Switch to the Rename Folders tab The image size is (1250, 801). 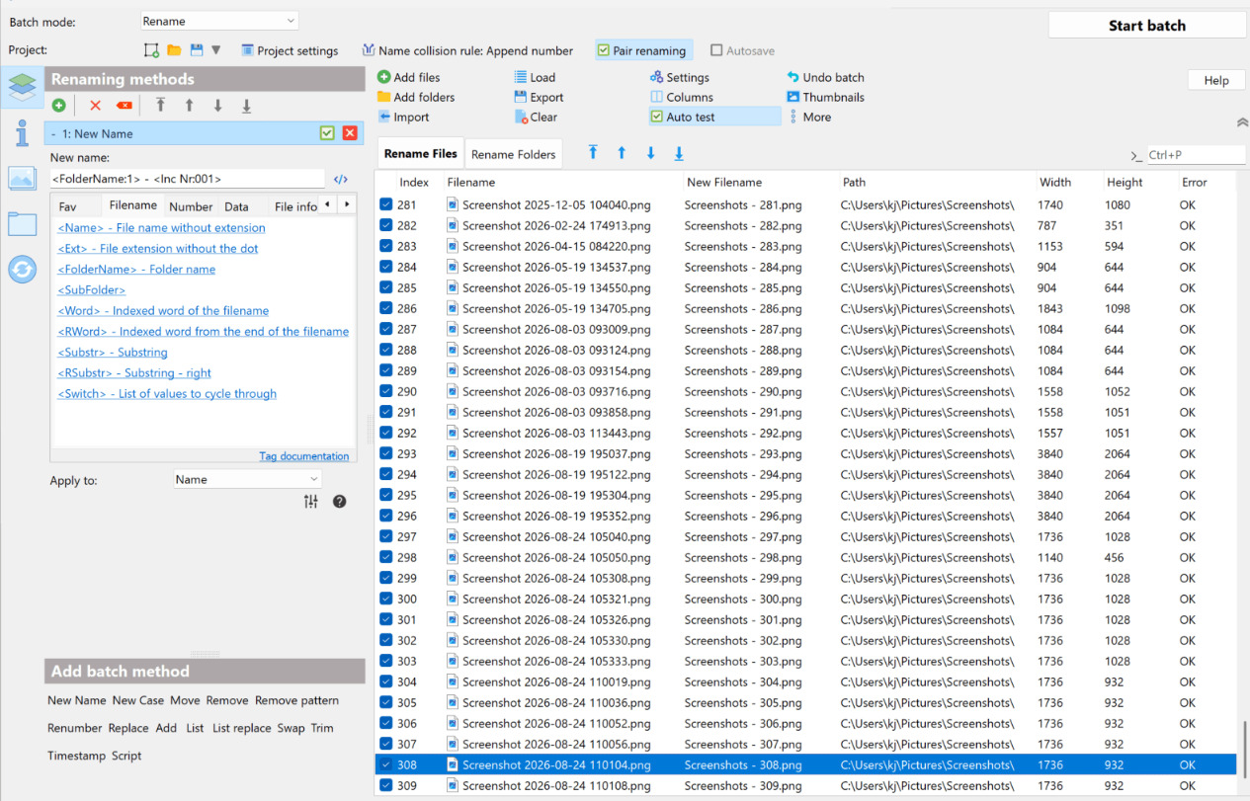click(514, 154)
